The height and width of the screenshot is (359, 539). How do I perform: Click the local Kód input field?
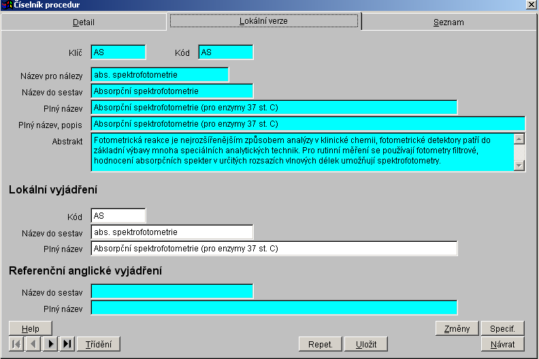118,216
